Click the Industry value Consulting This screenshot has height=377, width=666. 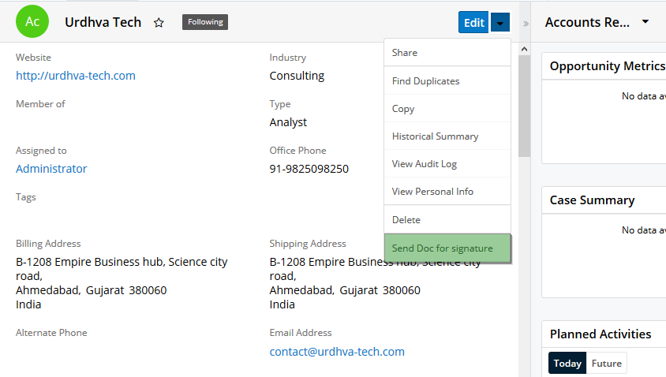[x=297, y=76]
